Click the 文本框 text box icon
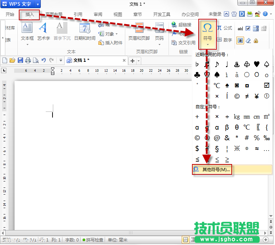 [27, 28]
